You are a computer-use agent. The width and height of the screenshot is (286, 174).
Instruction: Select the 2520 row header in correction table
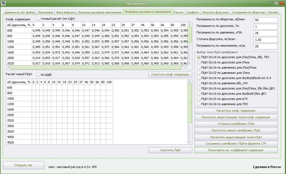pos(19,64)
